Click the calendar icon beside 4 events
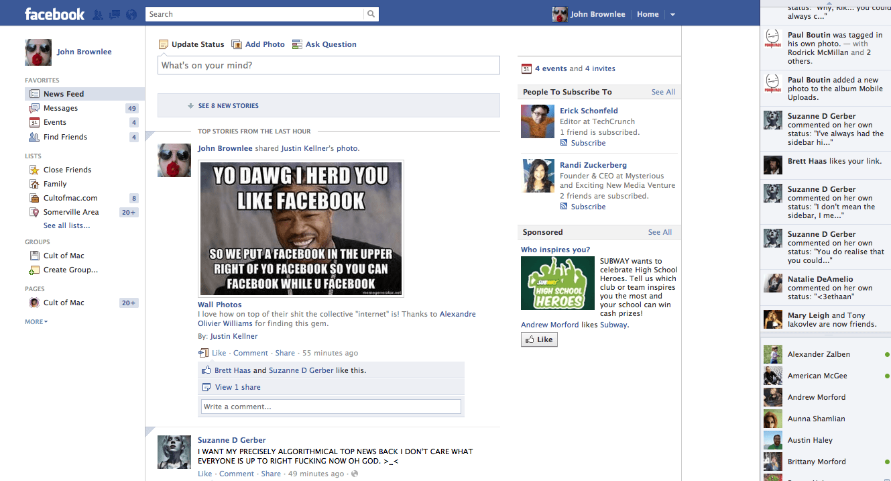This screenshot has width=891, height=481. [526, 68]
